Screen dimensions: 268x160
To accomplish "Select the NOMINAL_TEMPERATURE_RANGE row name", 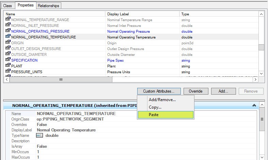I will pyautogui.click(x=40, y=20).
